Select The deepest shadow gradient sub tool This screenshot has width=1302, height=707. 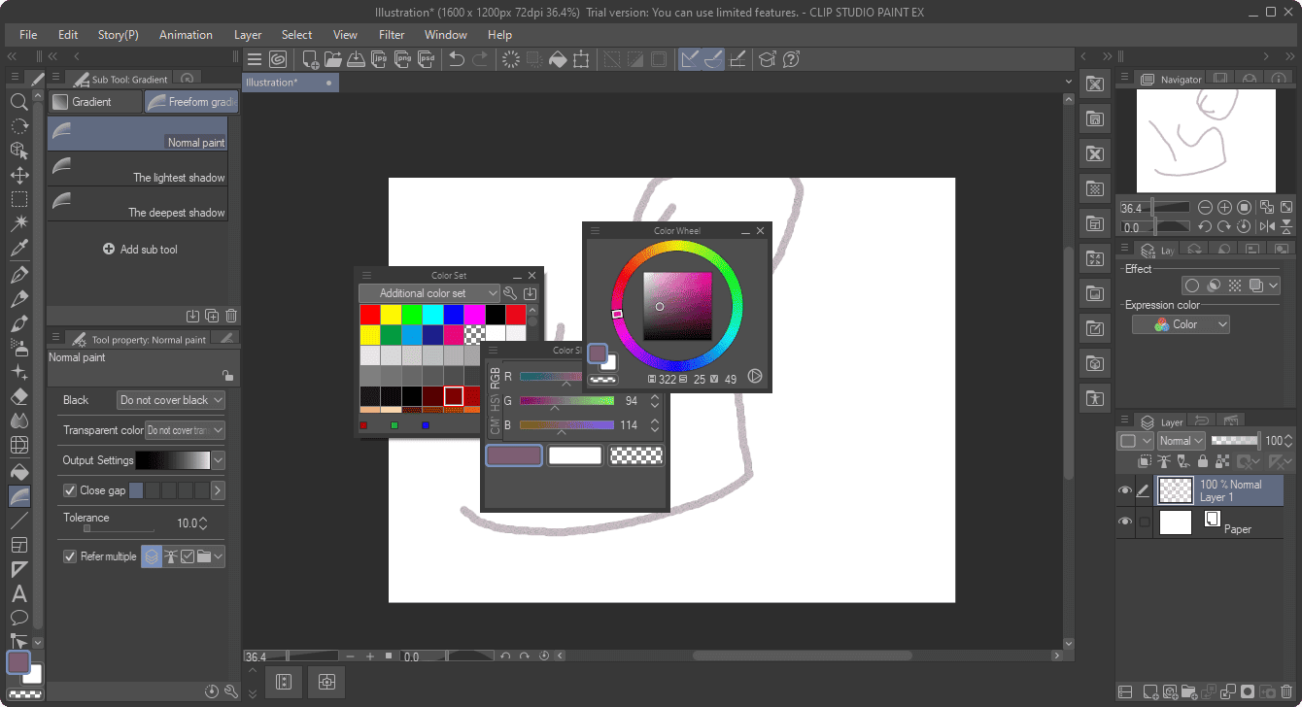(137, 205)
